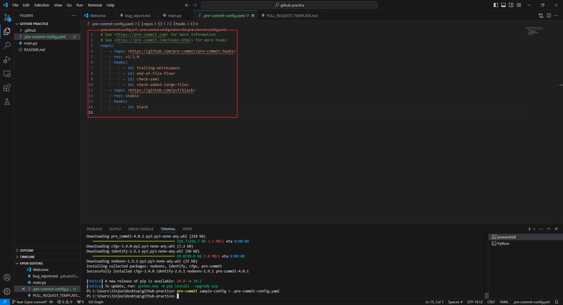Maximize the terminal panel size
Screen dimensions: 563x305
click(549, 229)
